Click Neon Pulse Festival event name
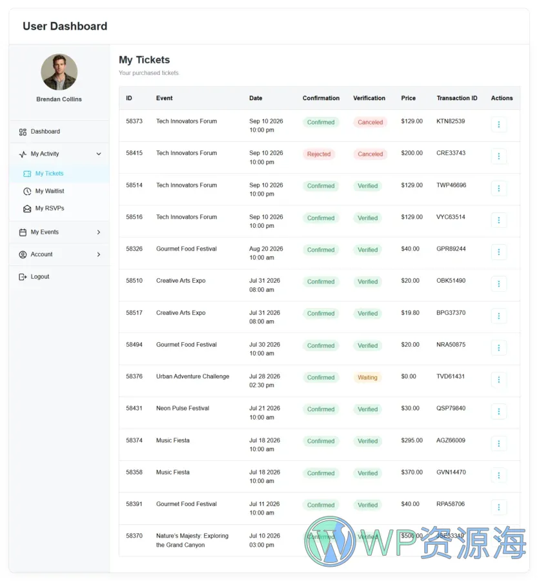Screen dimensions: 539x581 [183, 409]
